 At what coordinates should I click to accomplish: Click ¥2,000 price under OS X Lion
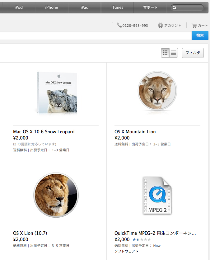point(21,239)
